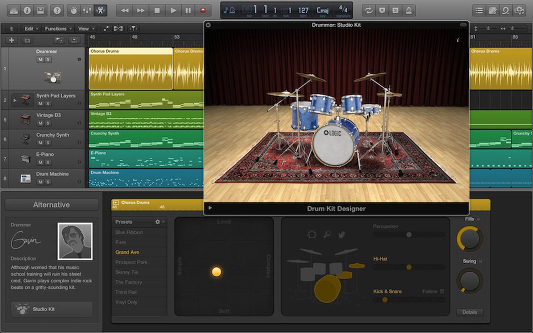The height and width of the screenshot is (333, 533).
Task: Enable Cycle mode with the loop icon
Action: click(367, 10)
